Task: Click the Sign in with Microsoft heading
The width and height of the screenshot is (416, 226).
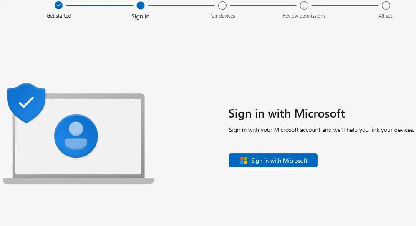Action: tap(287, 114)
